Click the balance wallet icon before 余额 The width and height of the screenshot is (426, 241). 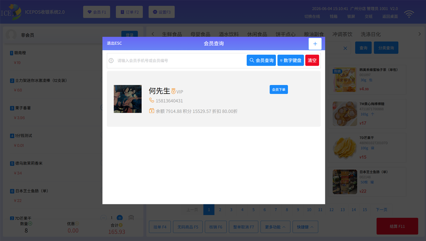[152, 111]
